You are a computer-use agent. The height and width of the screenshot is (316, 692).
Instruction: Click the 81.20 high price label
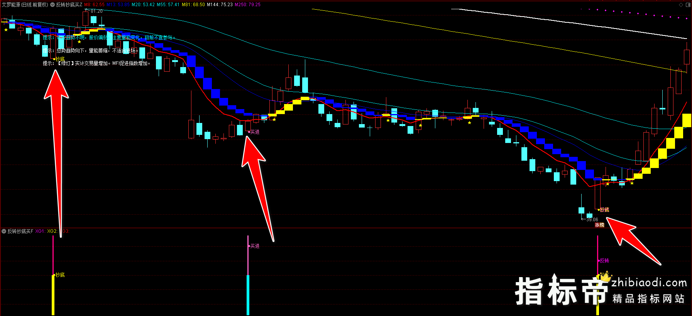pyautogui.click(x=96, y=11)
